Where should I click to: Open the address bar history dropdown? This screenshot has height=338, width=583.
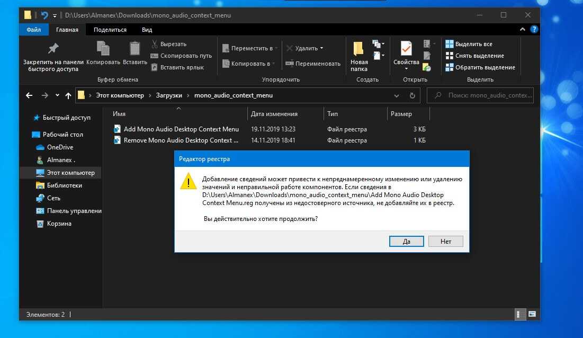pos(397,96)
